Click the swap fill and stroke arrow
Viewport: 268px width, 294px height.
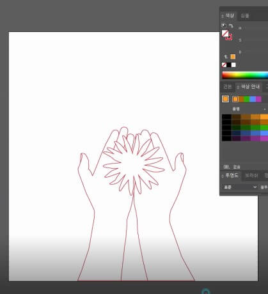pyautogui.click(x=231, y=26)
